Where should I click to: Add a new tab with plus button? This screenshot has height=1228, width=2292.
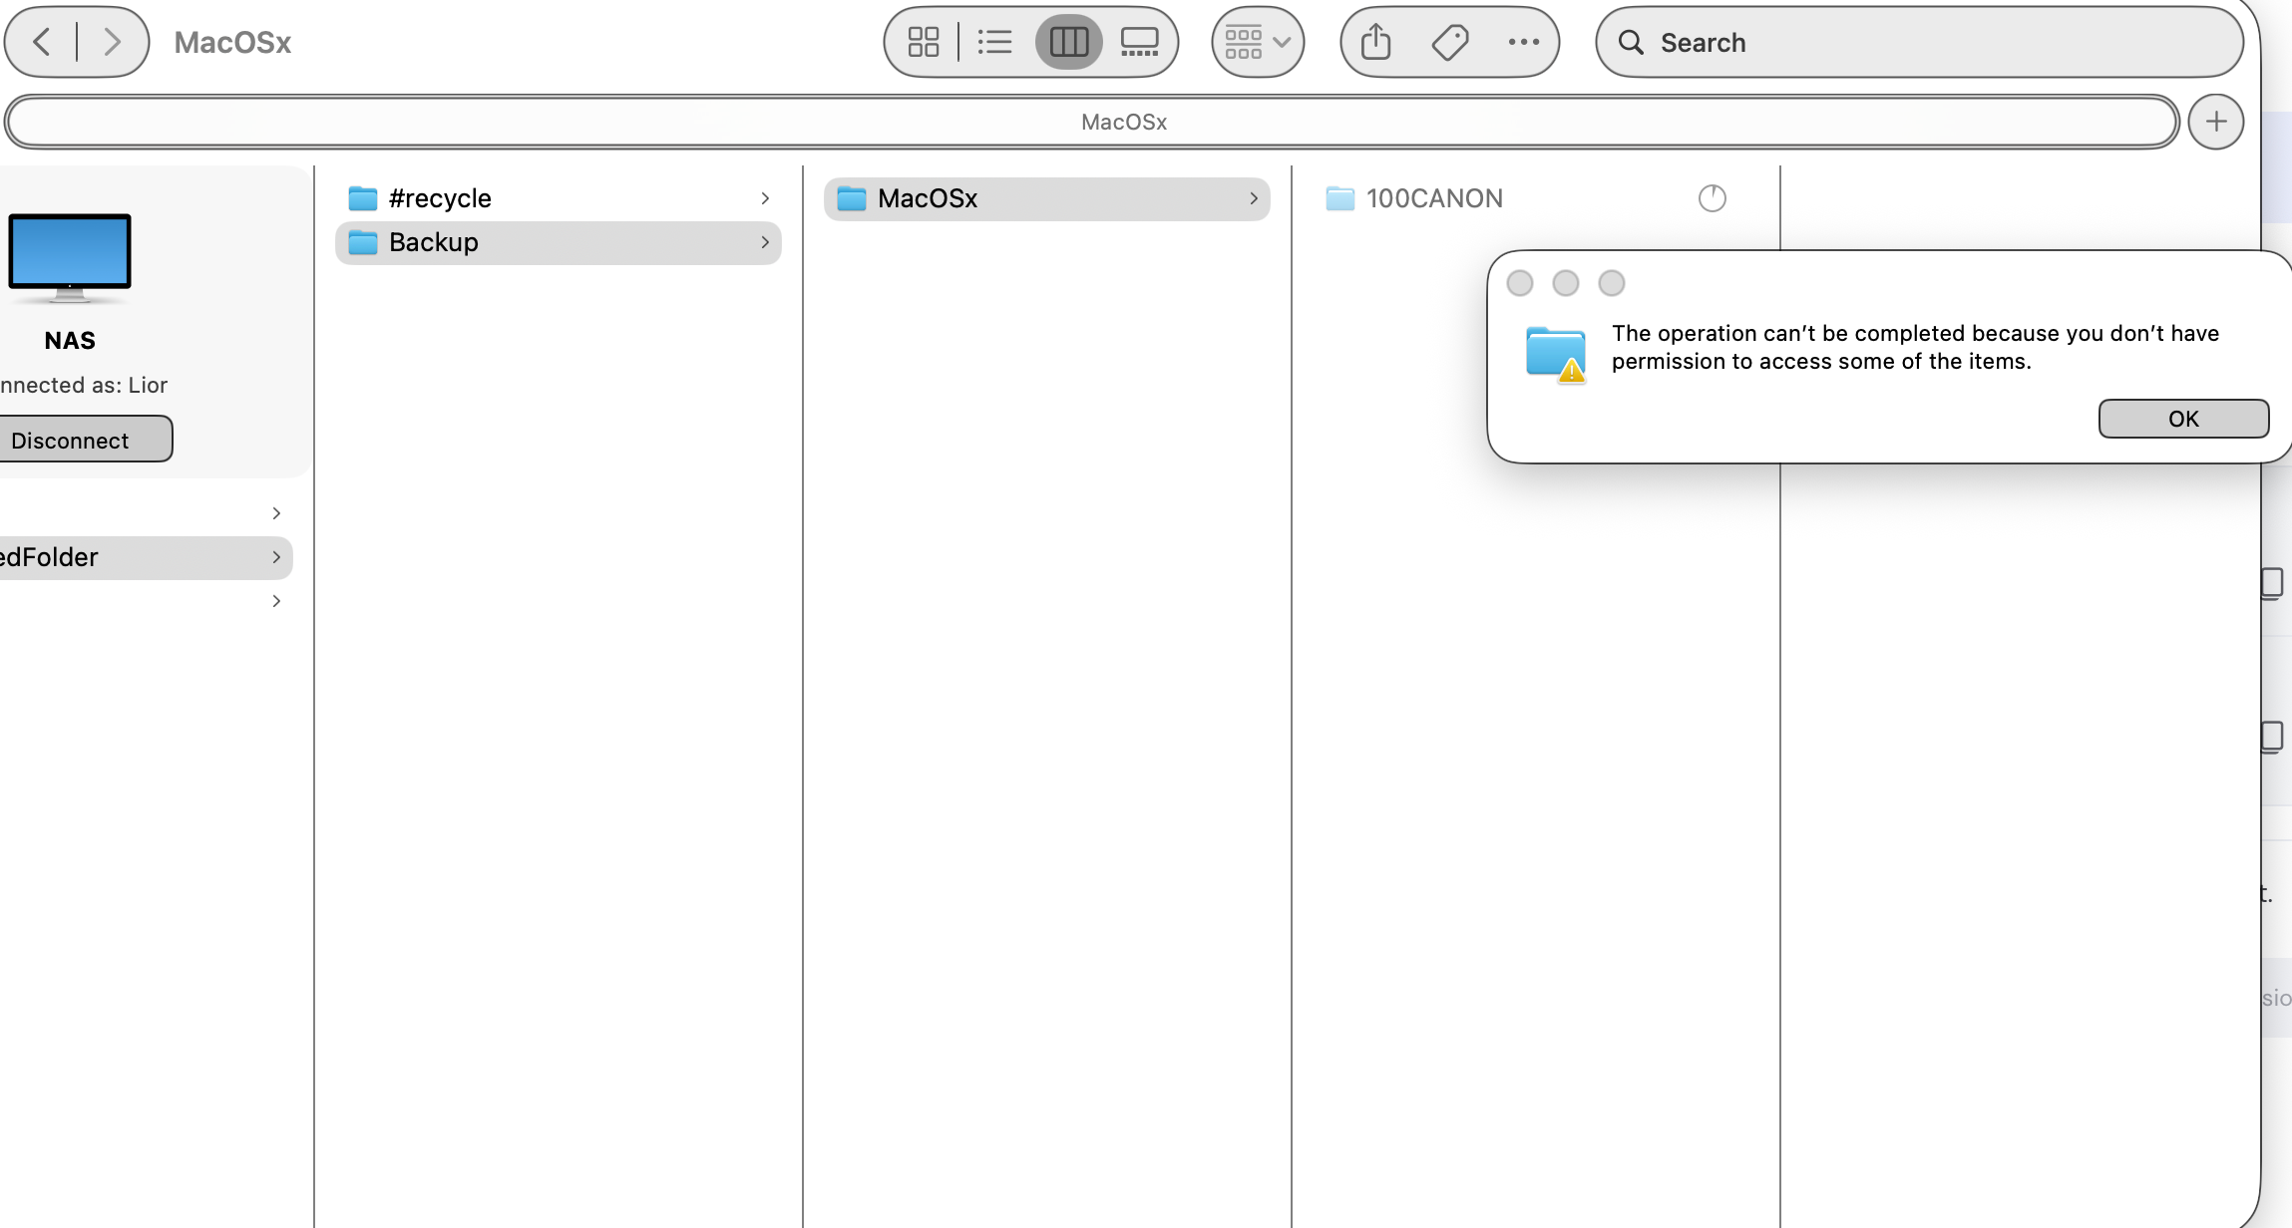click(2215, 122)
